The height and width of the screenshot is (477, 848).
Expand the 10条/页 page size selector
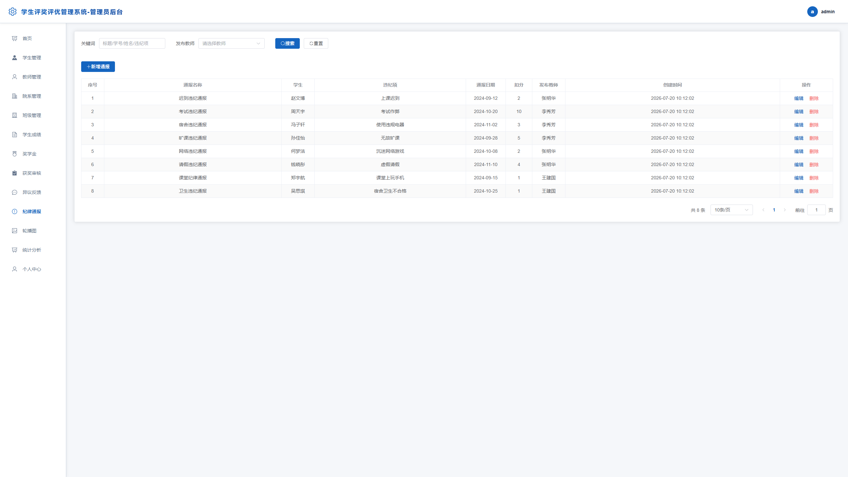pos(731,210)
